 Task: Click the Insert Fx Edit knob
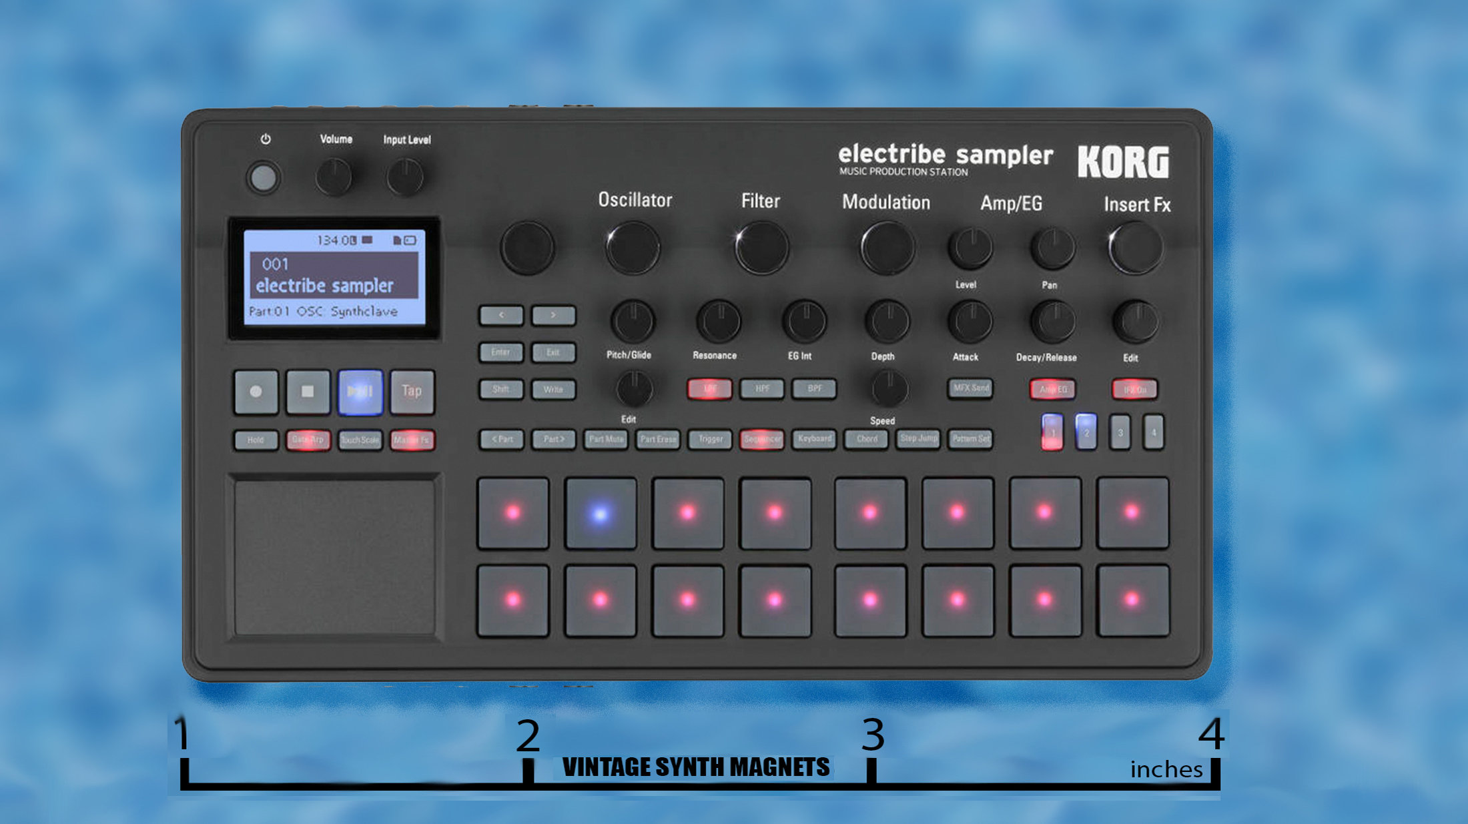pyautogui.click(x=1135, y=321)
